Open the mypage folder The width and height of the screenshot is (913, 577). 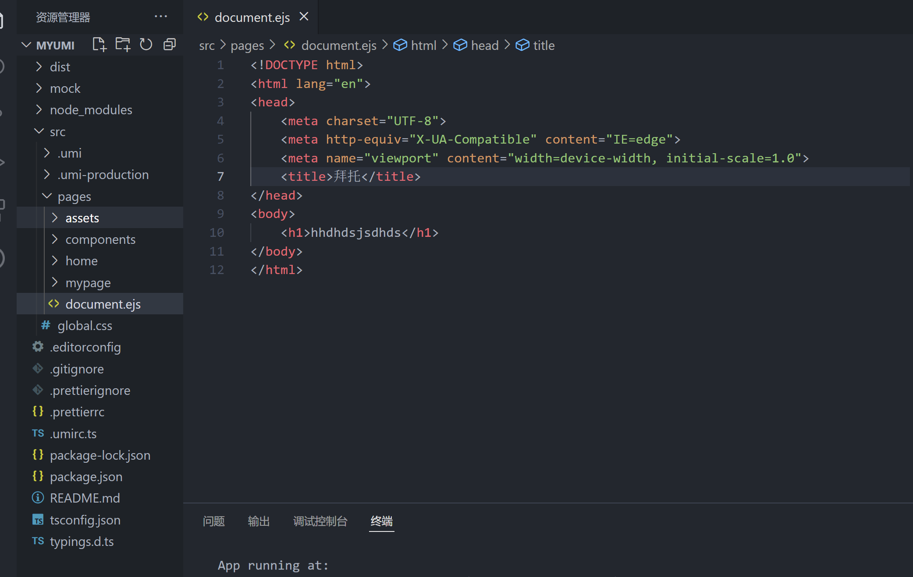tap(88, 282)
